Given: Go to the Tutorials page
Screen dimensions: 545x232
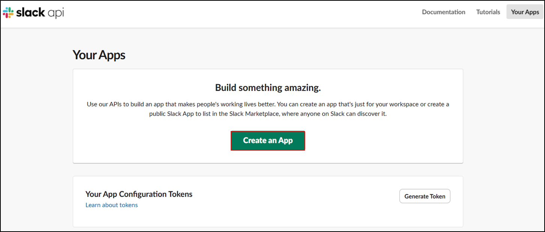Looking at the screenshot, I should click(488, 12).
